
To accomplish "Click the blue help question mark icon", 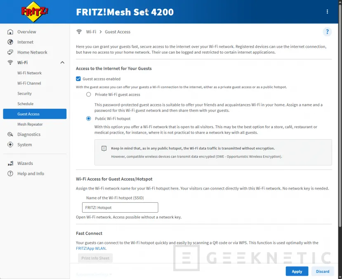I will 327,32.
